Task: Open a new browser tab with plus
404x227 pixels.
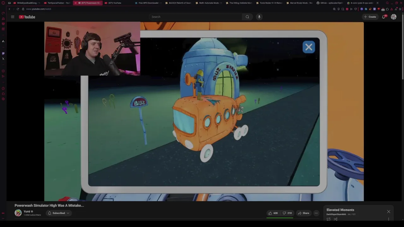Action: [377, 3]
